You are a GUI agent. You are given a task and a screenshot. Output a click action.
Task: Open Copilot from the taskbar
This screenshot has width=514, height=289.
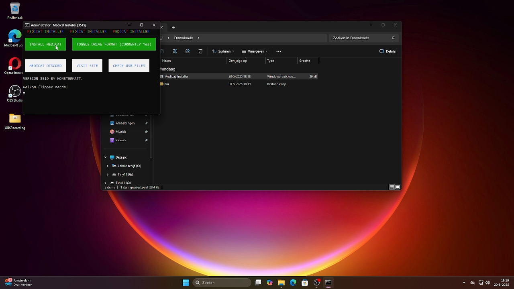269,283
